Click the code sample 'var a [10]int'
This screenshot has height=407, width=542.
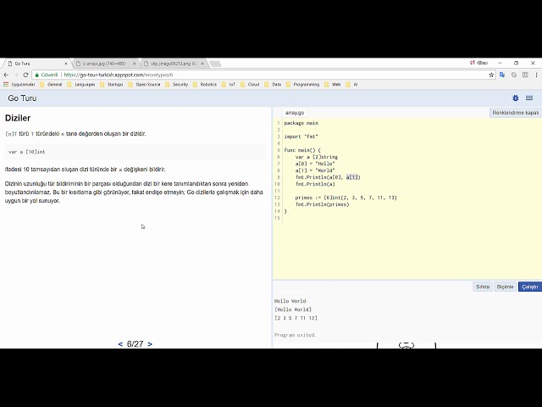point(26,152)
